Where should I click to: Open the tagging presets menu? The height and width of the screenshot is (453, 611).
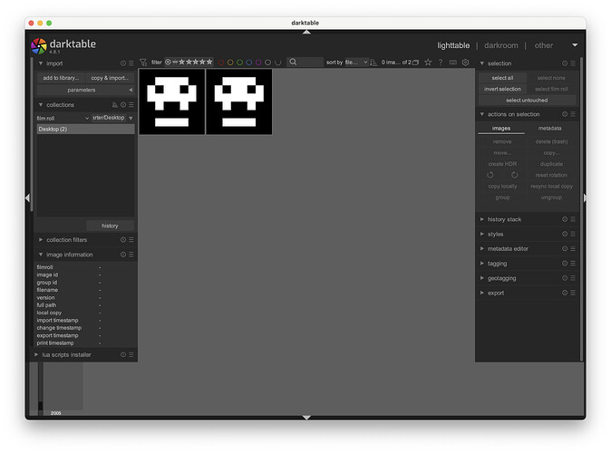pyautogui.click(x=573, y=264)
